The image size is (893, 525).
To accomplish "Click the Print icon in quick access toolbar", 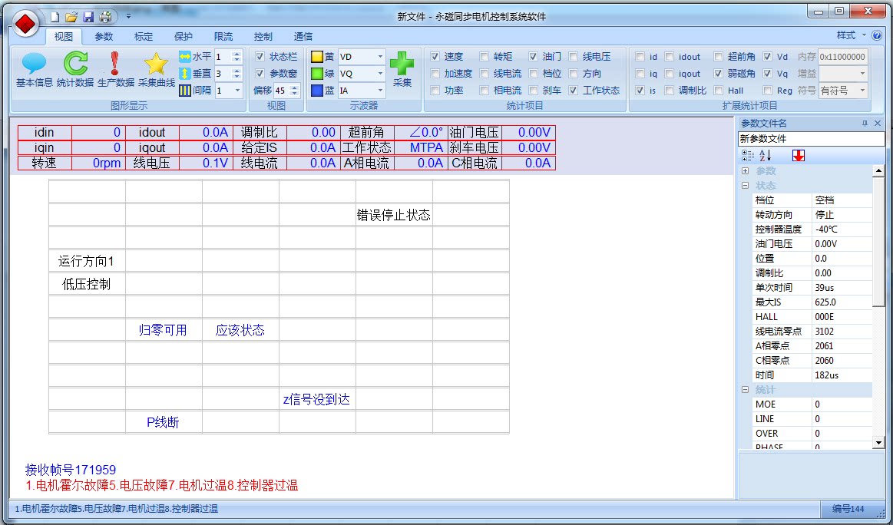I will 105,17.
